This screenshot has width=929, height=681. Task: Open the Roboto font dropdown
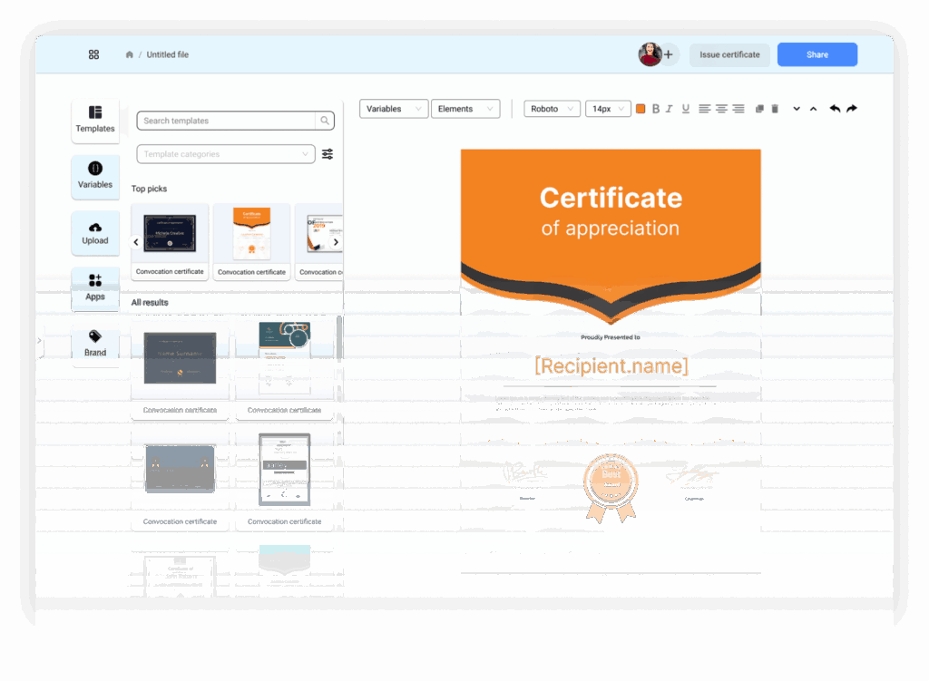[x=552, y=109]
